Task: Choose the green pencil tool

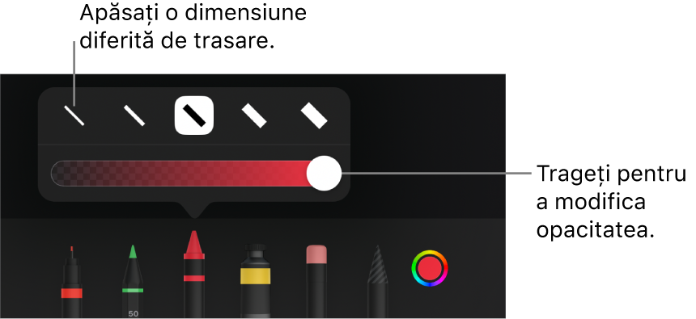Action: pos(133,281)
